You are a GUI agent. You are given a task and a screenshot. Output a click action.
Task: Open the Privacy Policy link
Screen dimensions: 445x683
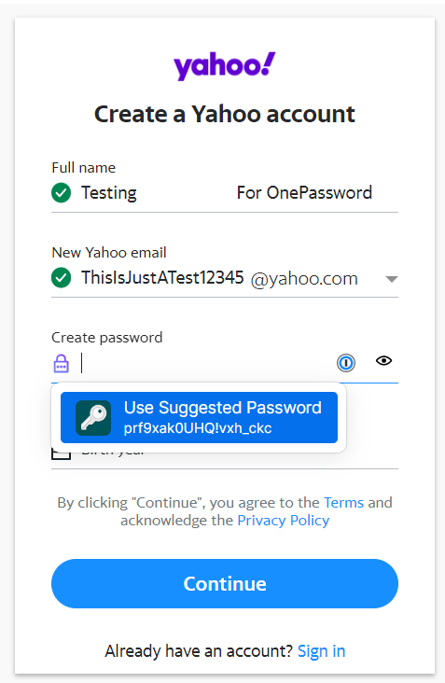point(283,521)
